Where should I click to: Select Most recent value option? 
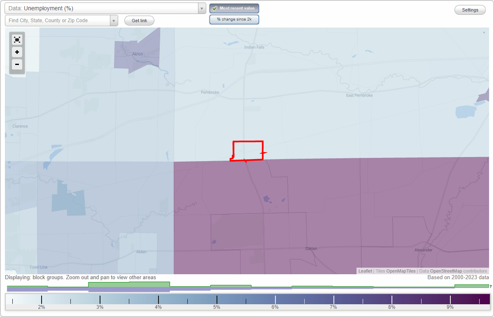tap(234, 8)
